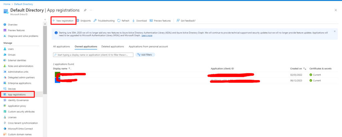Click Current status for 02/03/2022 app
342x137 pixels.
tap(315, 75)
